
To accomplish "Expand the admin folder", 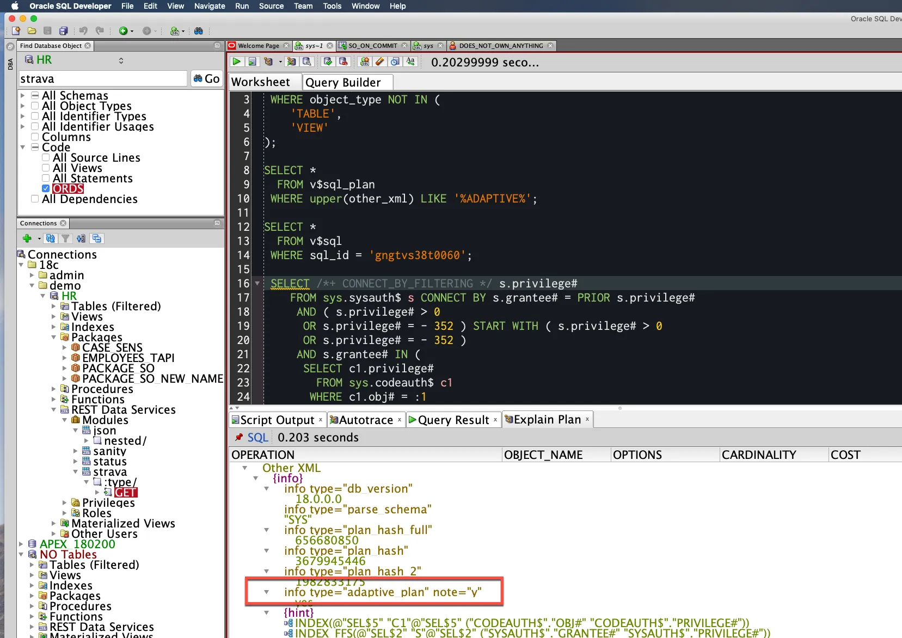I will (x=32, y=275).
